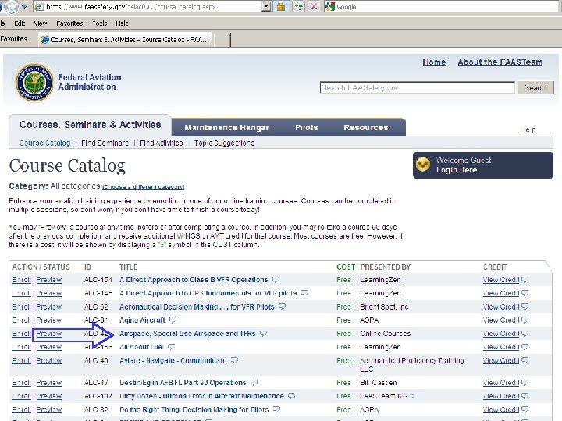Click comment bubble beside GPS fundamentals title
Image resolution: width=562 pixels, height=421 pixels.
point(304,293)
